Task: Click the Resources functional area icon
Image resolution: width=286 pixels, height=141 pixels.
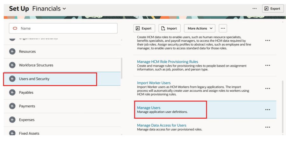Action: click(x=11, y=52)
